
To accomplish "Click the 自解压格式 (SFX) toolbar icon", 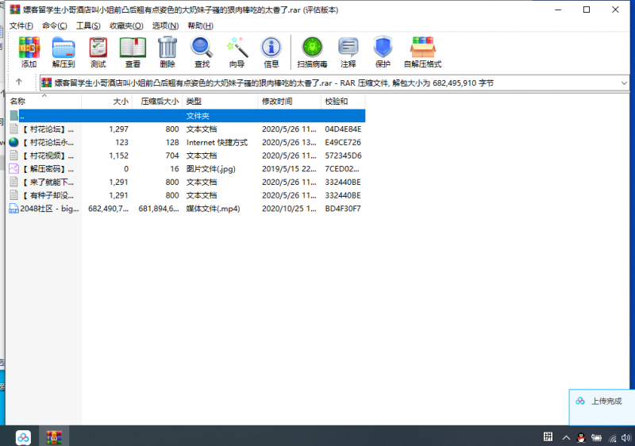I will tap(422, 52).
